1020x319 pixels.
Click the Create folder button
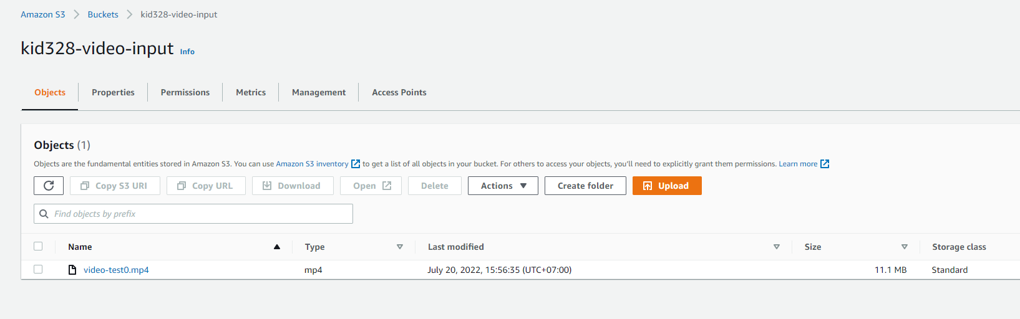585,186
